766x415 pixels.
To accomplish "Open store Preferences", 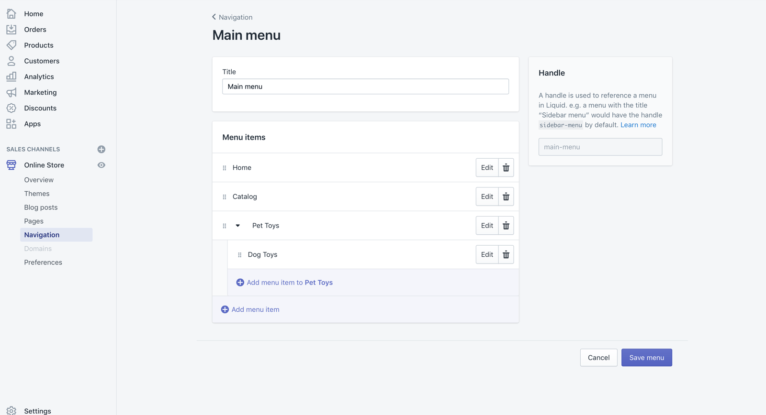I will [x=43, y=262].
